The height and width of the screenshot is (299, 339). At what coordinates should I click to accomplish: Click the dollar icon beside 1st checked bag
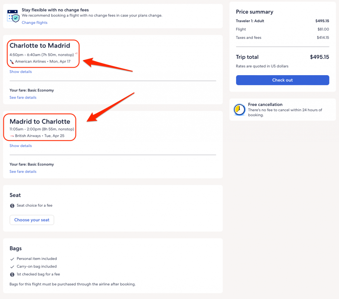coord(12,274)
